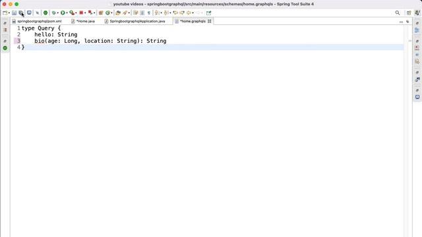Click the New file wizard icon
The height and width of the screenshot is (237, 422).
[5, 13]
